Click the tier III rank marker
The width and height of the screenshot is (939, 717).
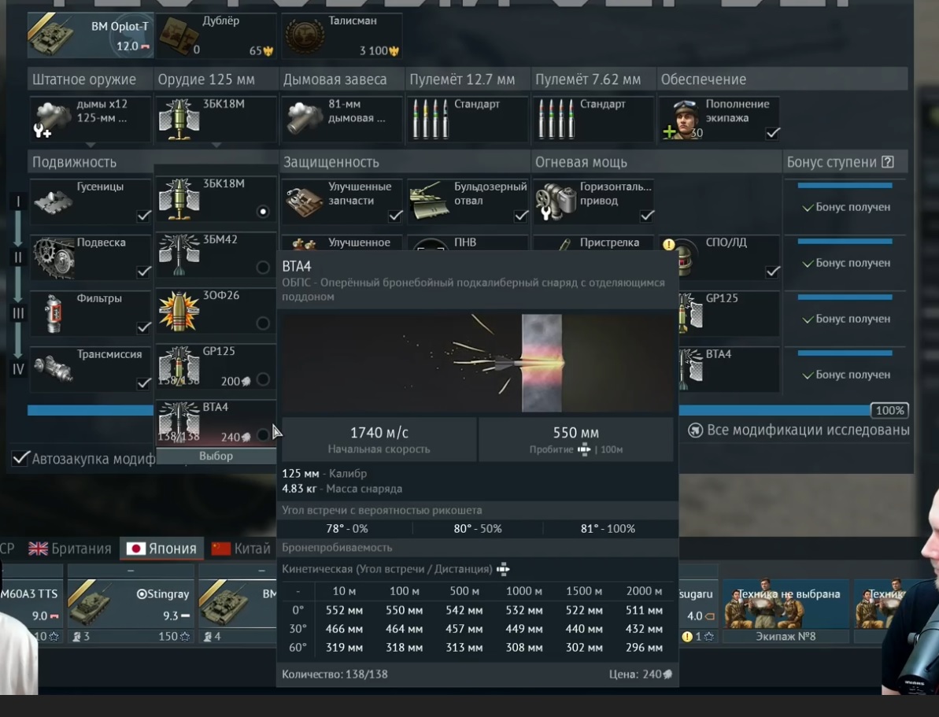19,313
